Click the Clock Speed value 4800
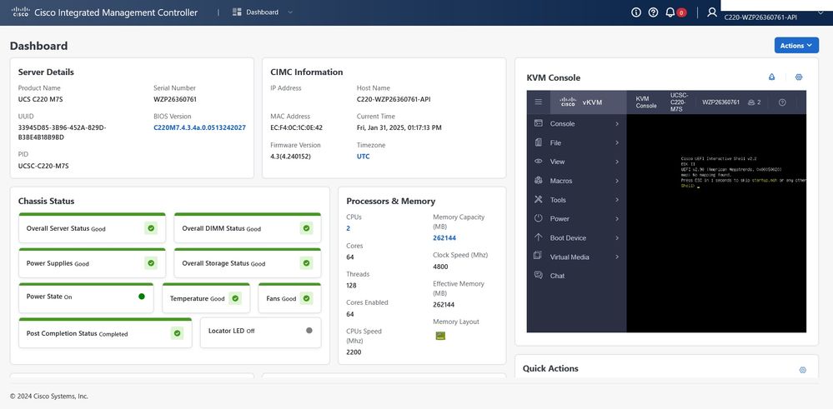The height and width of the screenshot is (409, 833). pos(440,267)
